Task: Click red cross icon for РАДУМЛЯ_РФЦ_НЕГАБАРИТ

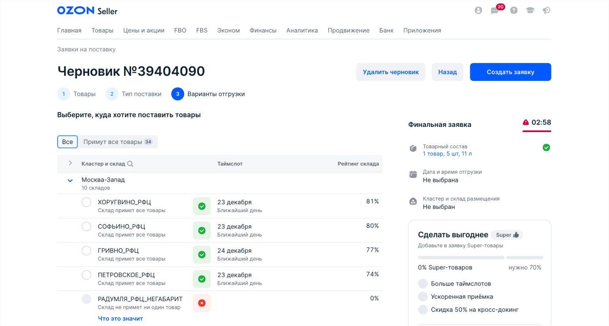Action: point(202,303)
